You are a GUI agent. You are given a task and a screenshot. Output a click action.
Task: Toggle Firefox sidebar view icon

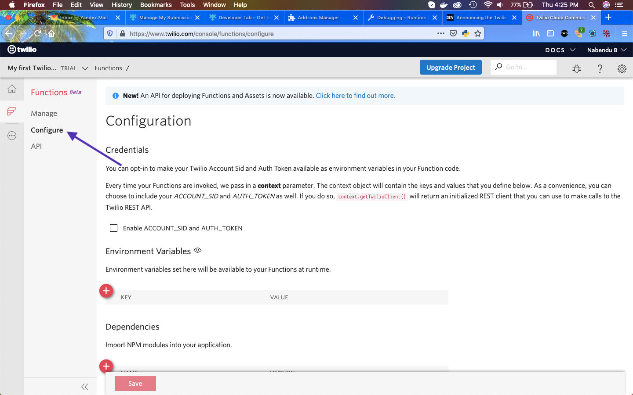pos(550,33)
